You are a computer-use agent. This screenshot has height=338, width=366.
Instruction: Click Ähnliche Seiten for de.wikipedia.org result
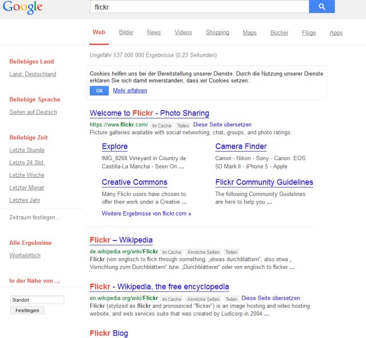point(204,252)
